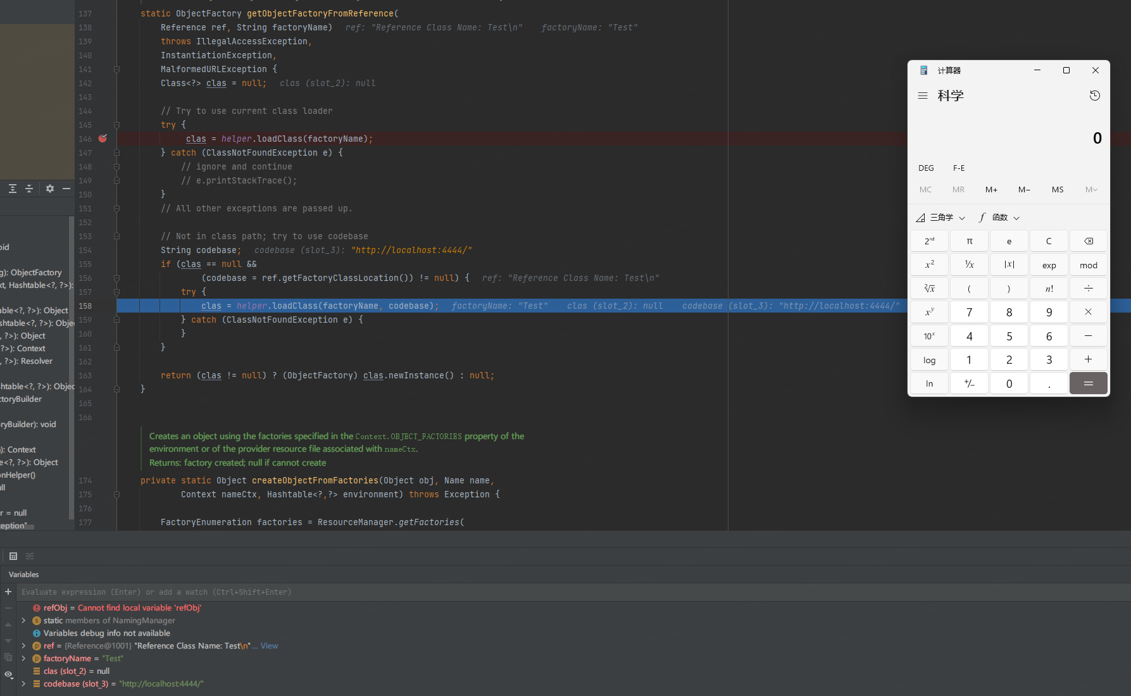Click the equals button in calculator
The width and height of the screenshot is (1131, 696).
click(1089, 383)
